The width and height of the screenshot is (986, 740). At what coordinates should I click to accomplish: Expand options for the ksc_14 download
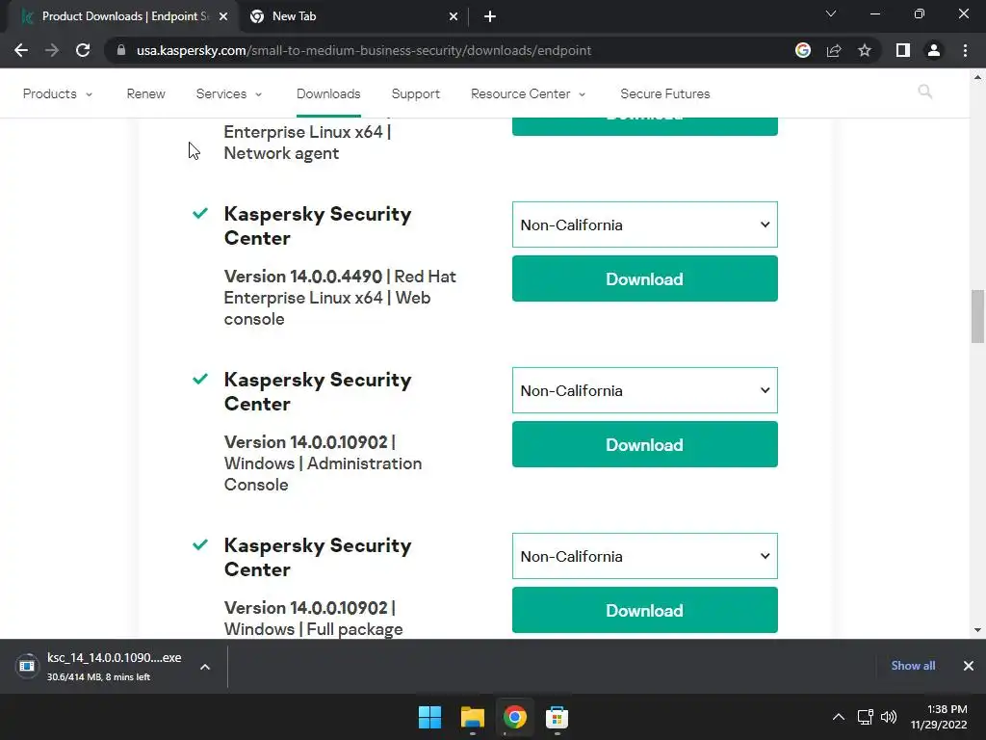205,667
